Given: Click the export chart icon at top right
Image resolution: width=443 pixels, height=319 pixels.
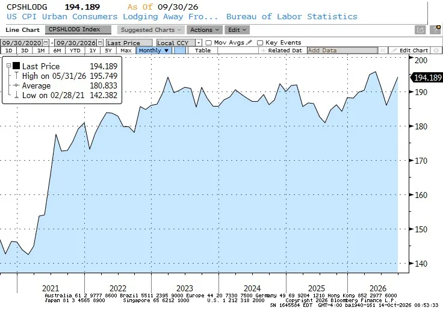Looking at the screenshot, I should point(420,29).
